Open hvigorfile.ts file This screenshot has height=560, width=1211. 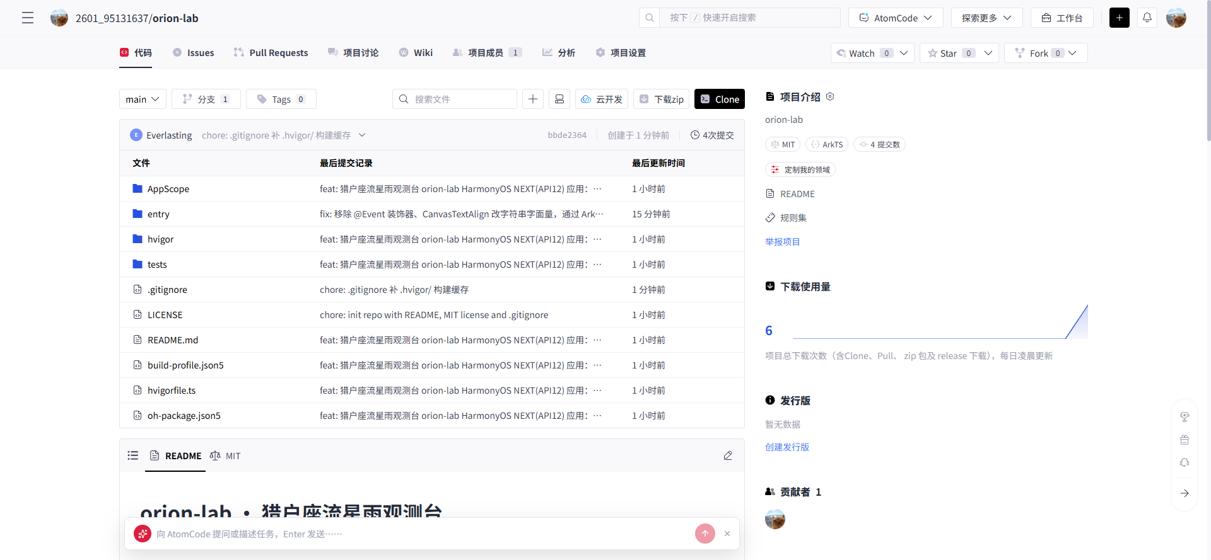coord(171,391)
